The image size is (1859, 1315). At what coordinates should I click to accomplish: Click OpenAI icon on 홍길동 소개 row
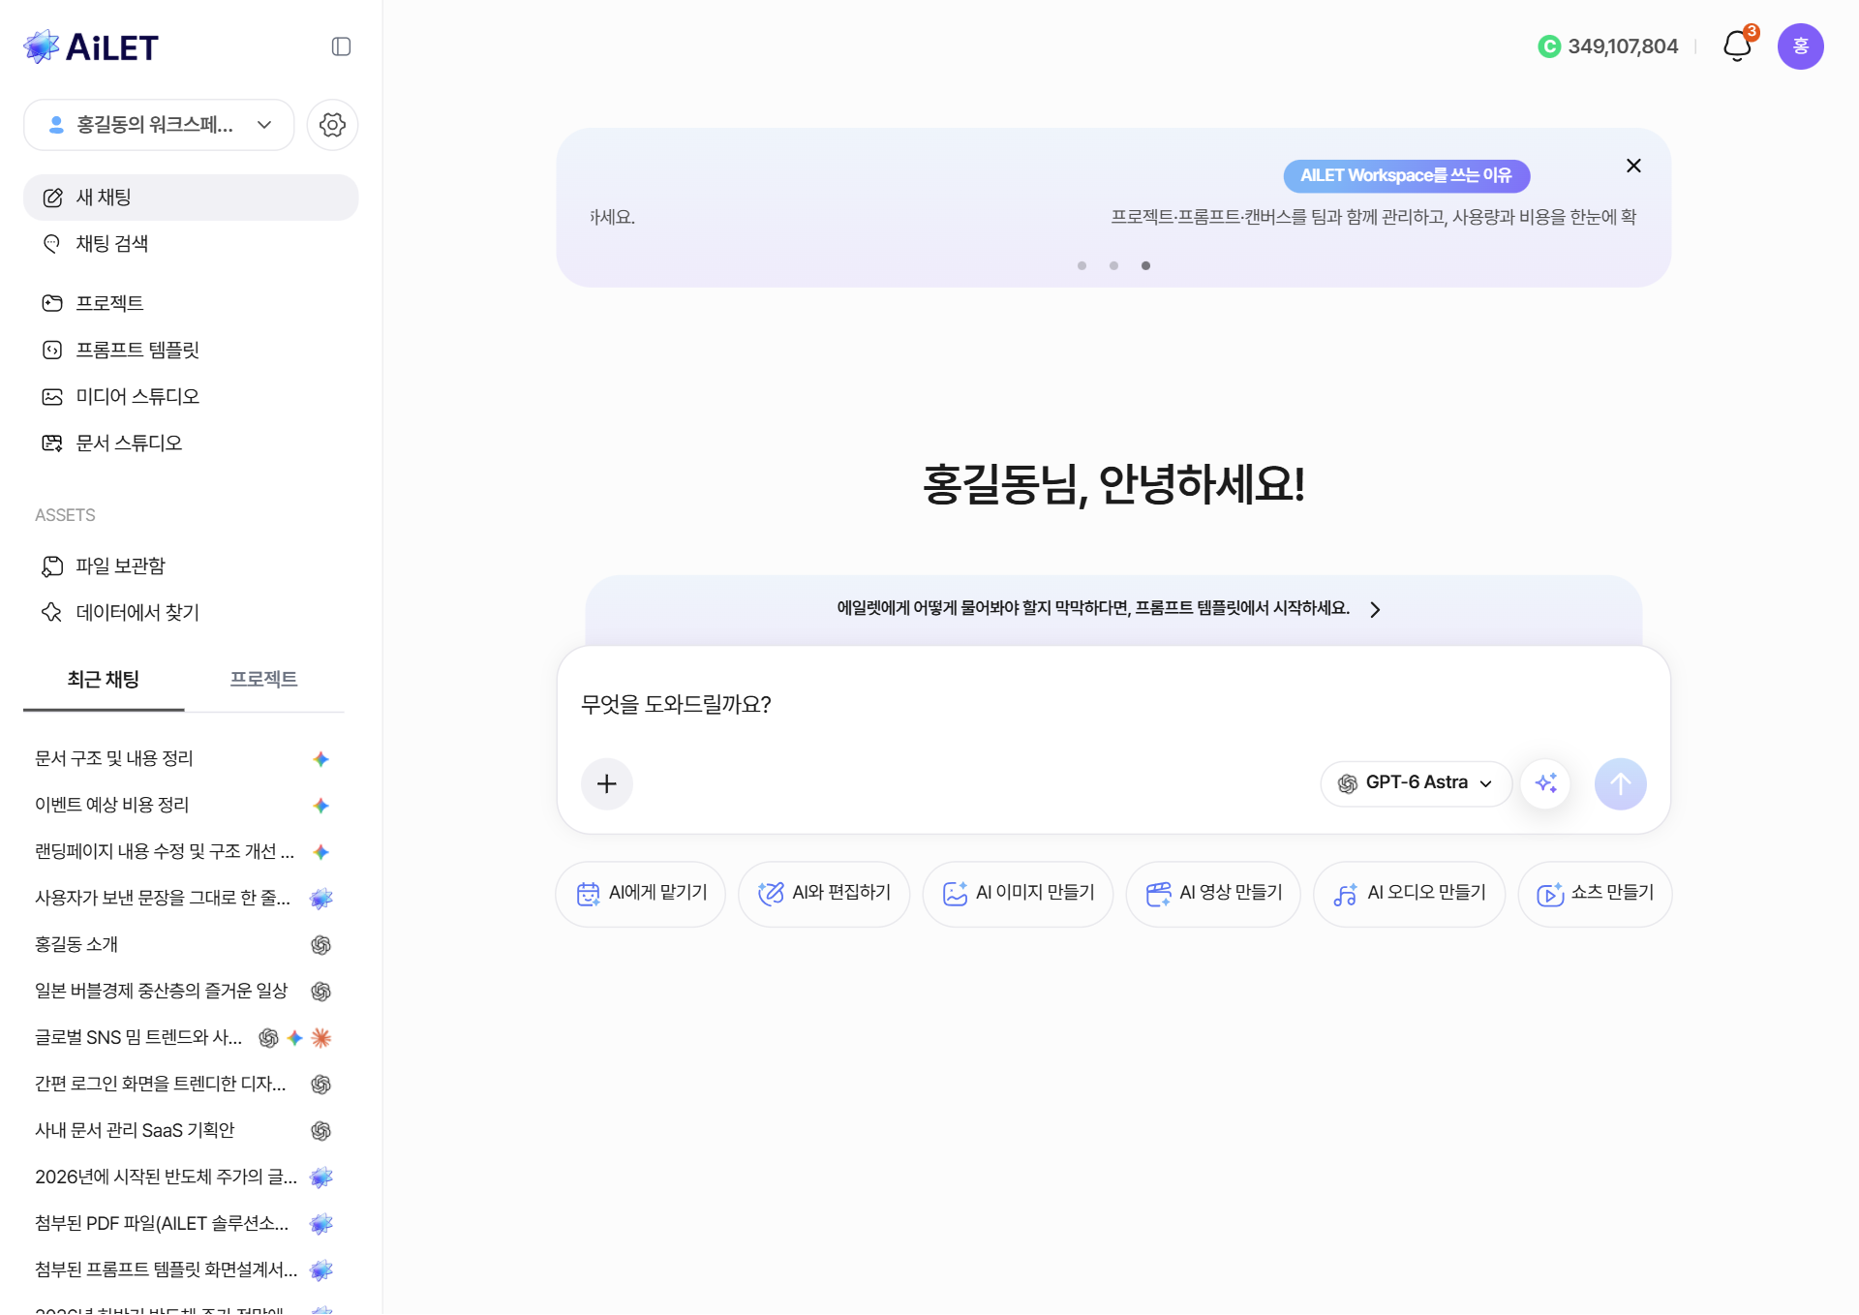point(321,945)
